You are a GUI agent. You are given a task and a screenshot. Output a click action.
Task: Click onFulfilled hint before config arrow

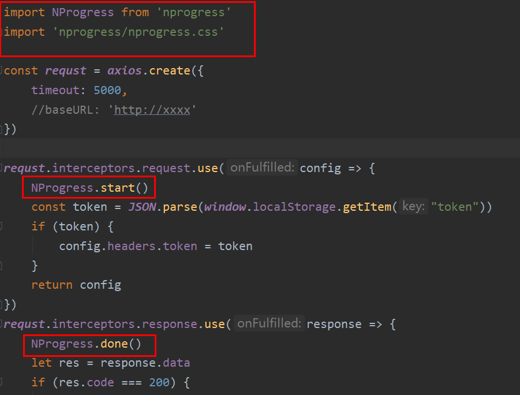262,167
